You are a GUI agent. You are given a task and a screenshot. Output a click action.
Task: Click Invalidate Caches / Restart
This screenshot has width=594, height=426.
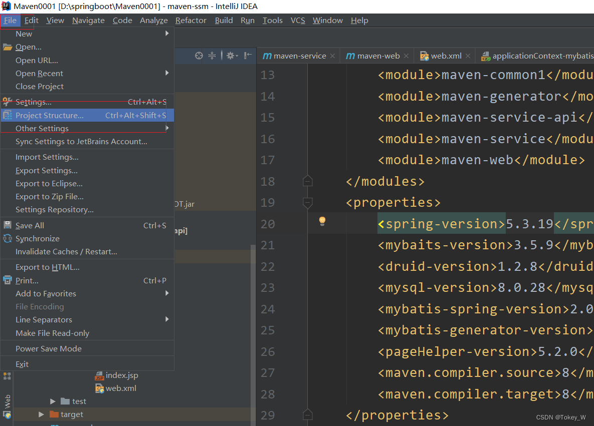66,251
